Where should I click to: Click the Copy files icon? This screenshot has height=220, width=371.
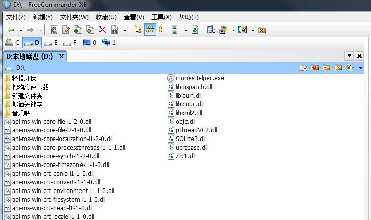78,30
